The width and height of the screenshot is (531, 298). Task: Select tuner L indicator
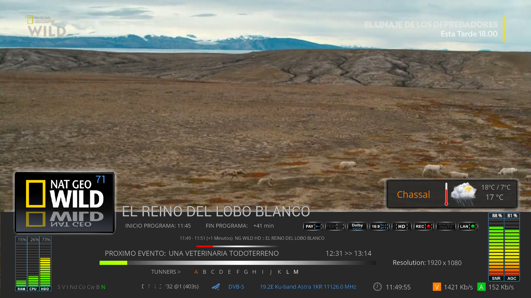pos(288,272)
